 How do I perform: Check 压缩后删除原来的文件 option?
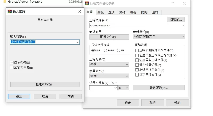137,50
